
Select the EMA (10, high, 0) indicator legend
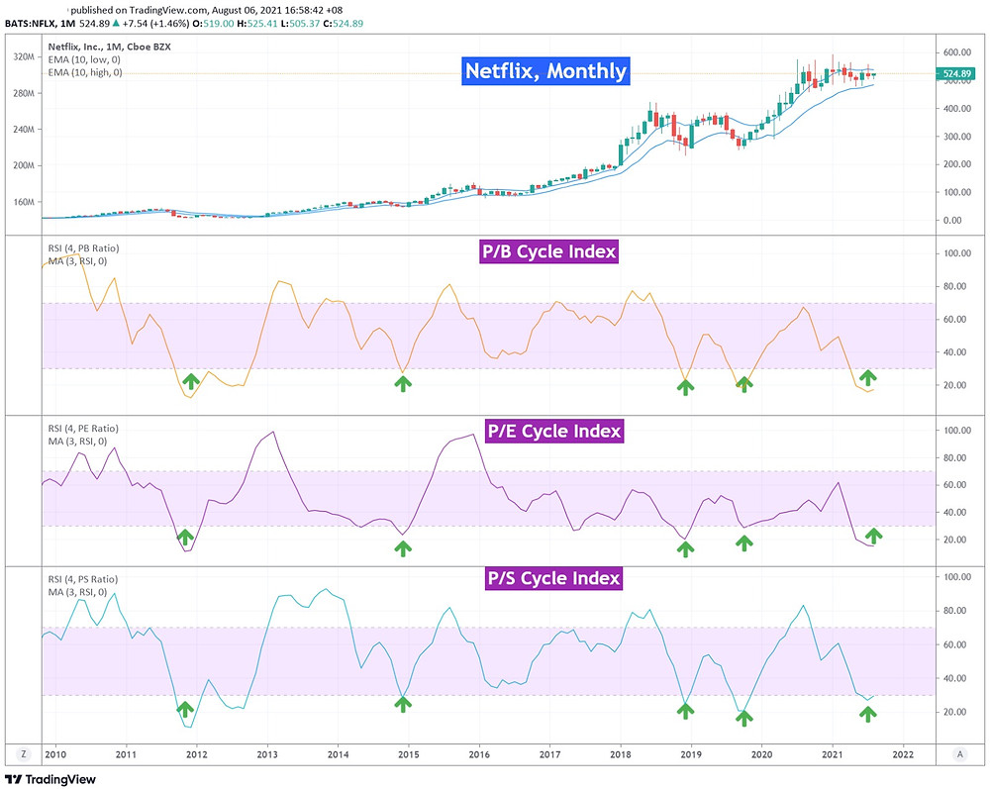[x=85, y=72]
